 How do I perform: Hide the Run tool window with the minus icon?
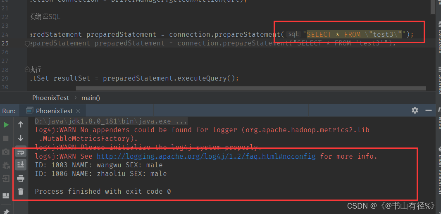pyautogui.click(x=429, y=110)
